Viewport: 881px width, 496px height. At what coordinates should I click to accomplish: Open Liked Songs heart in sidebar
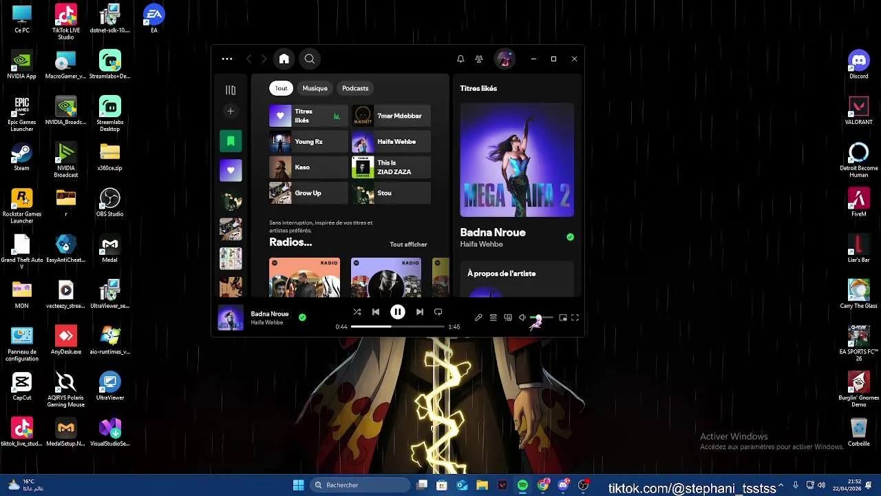(231, 170)
